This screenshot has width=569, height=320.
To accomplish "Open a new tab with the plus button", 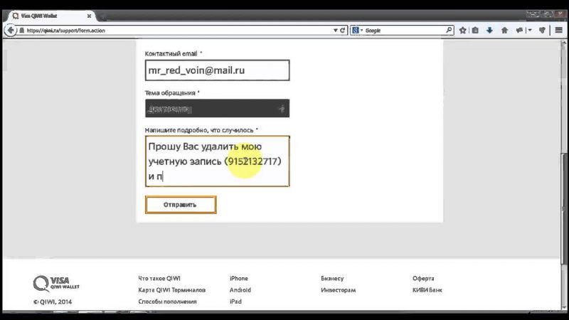I will (103, 16).
